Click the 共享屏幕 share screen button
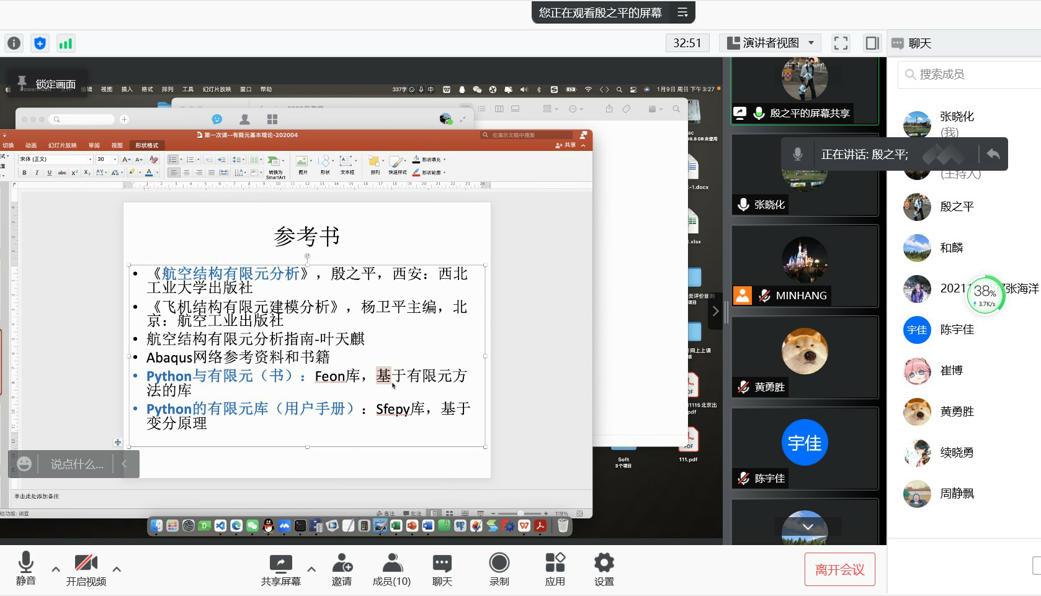1041x596 pixels. (280, 569)
